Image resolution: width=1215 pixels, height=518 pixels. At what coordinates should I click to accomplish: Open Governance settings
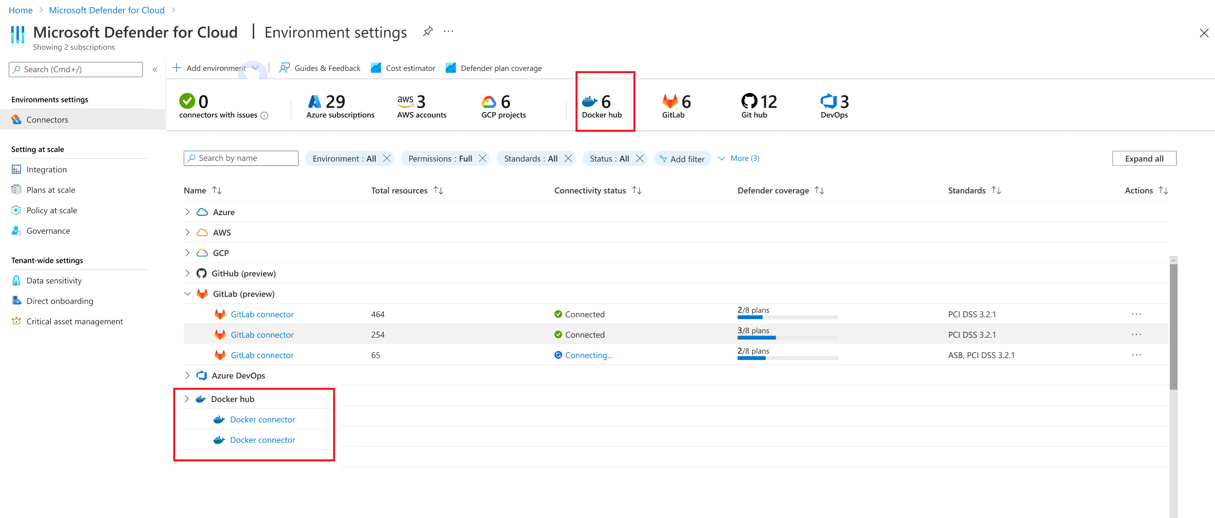(x=48, y=231)
